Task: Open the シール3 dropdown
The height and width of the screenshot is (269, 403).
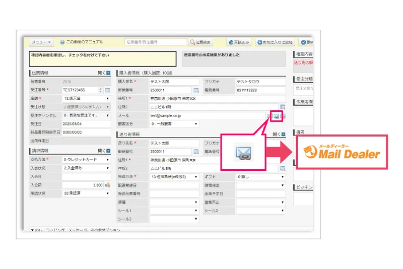Action: [174, 219]
